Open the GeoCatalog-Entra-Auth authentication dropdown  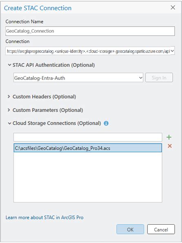click(x=78, y=78)
